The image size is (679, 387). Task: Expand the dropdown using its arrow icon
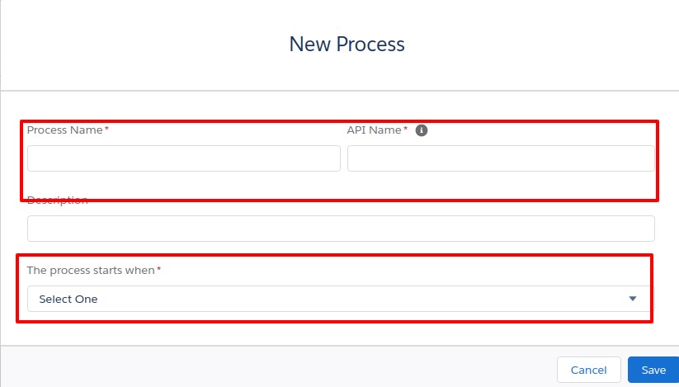tap(633, 299)
